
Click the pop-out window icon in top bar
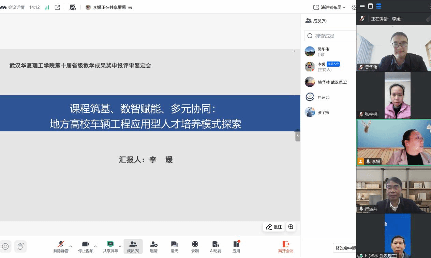pyautogui.click(x=57, y=7)
